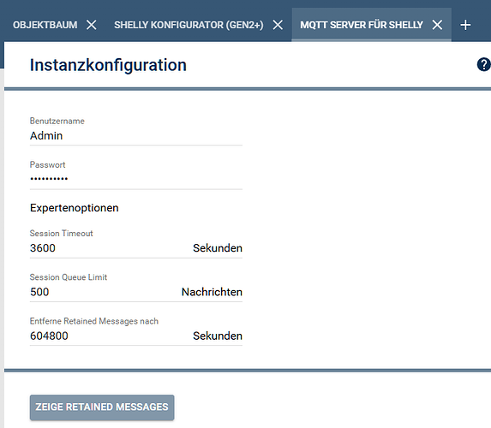
Task: Click the Sekunden suffix of Session Timeout
Action: point(218,248)
